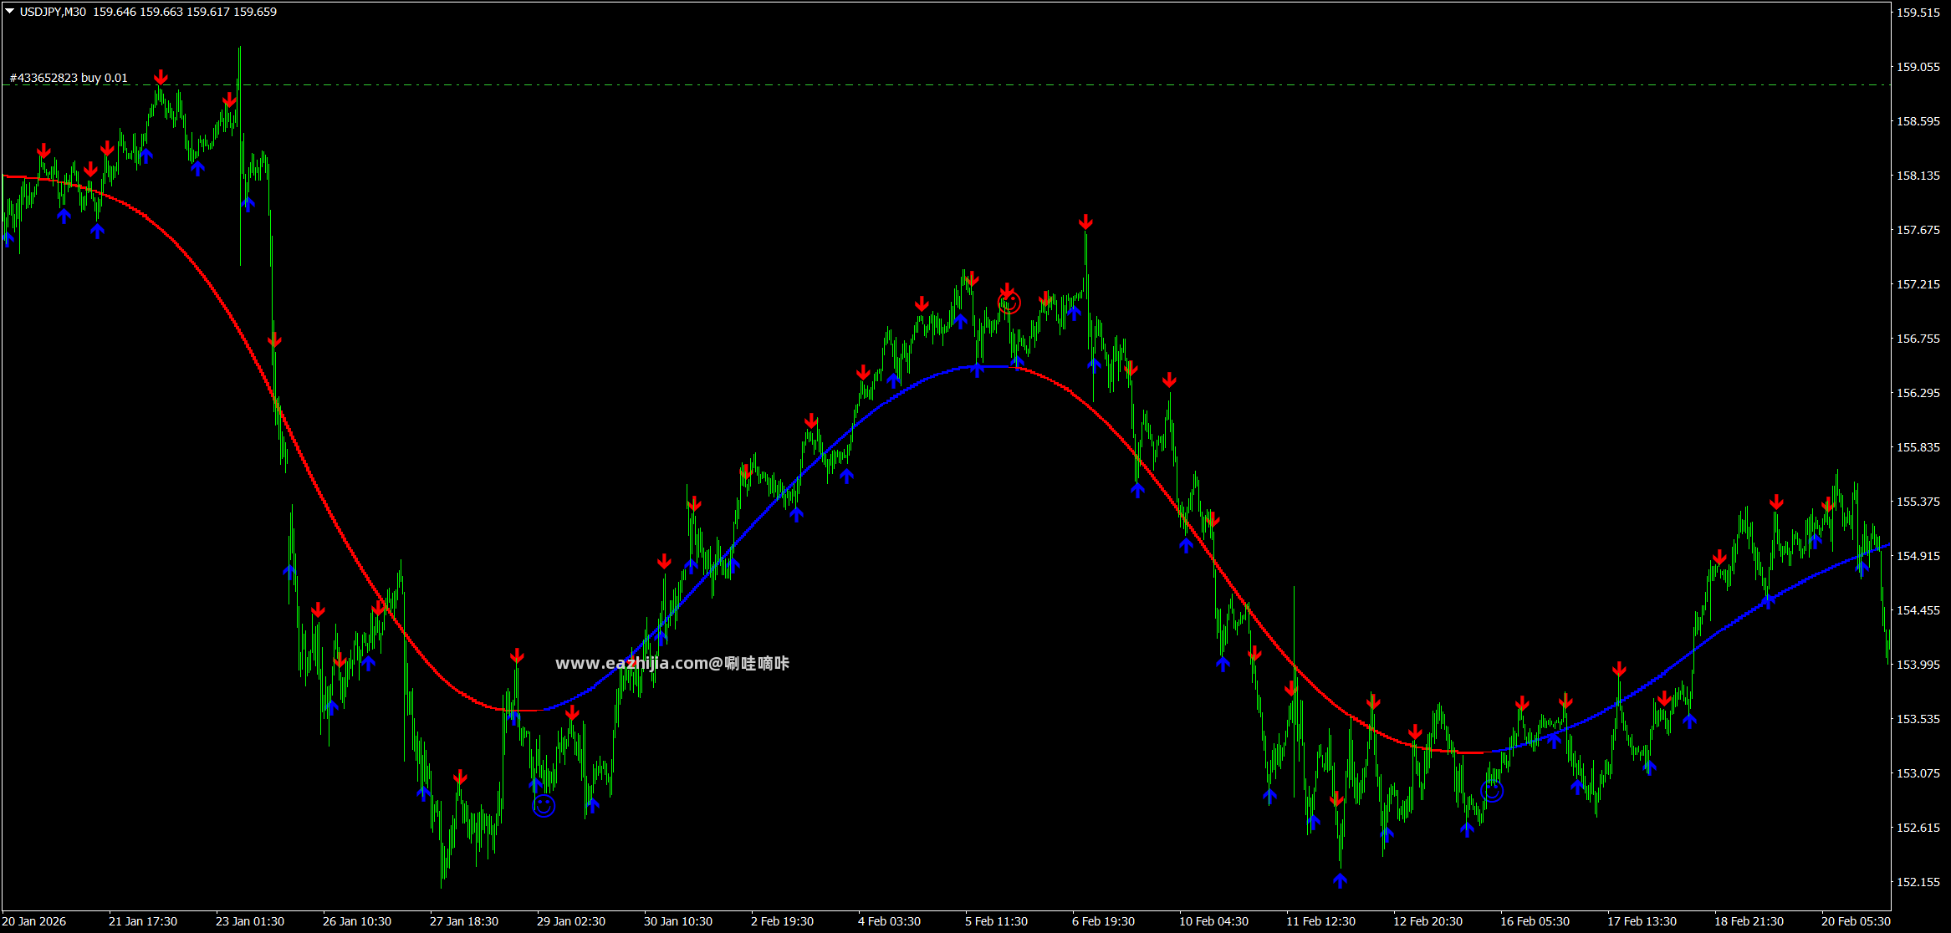This screenshot has width=1951, height=933.
Task: Click price label 158.595
Action: 1918,121
